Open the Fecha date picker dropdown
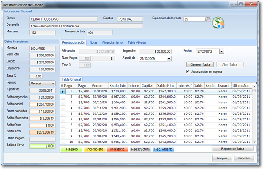Image resolution: width=263 pixels, height=169 pixels. (x=221, y=51)
